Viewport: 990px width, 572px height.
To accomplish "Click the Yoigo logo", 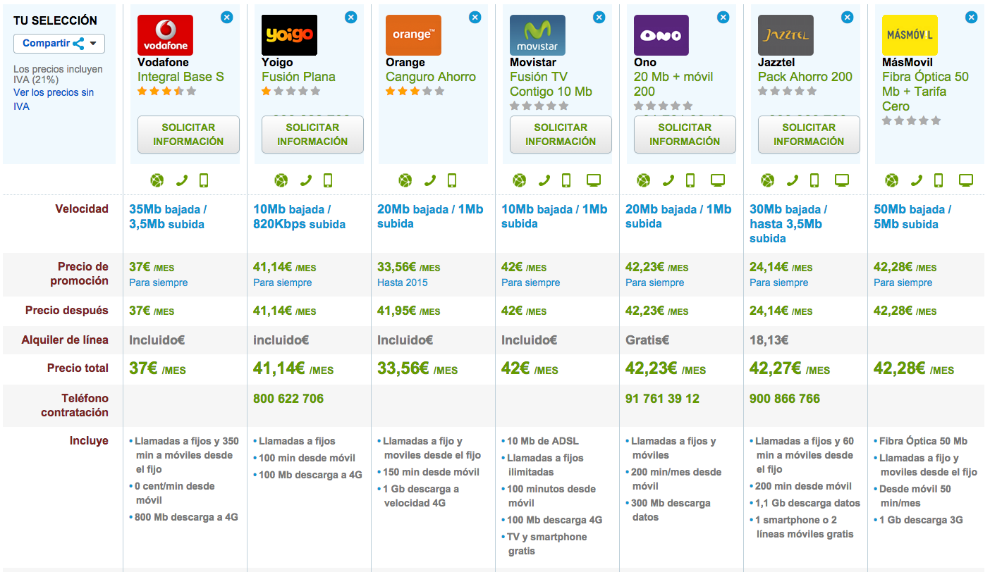I will tap(289, 35).
